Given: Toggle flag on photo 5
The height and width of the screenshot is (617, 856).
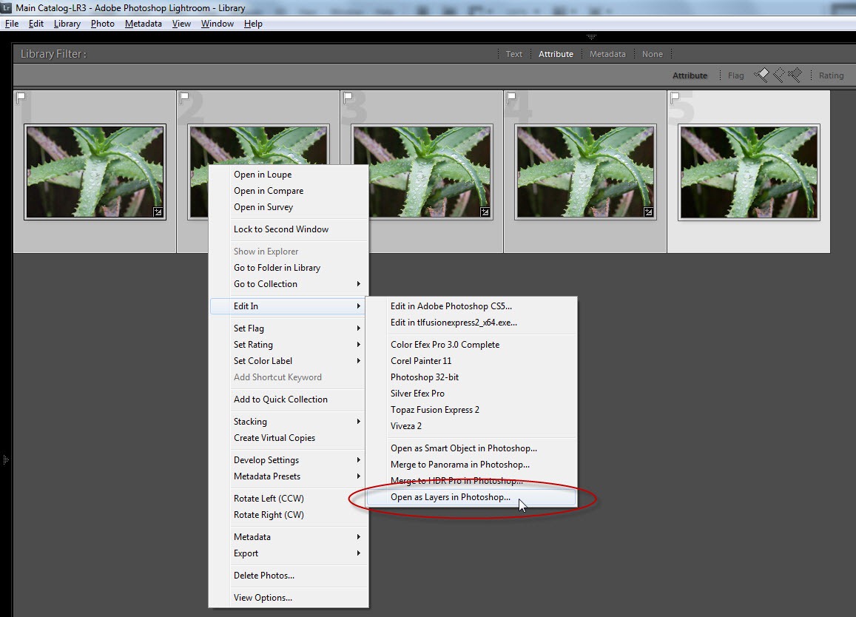Looking at the screenshot, I should coord(675,97).
